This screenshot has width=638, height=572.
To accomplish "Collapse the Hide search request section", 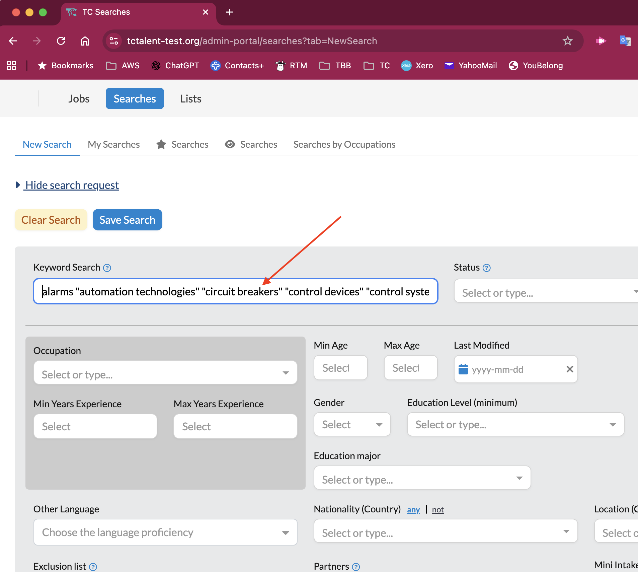I will (x=72, y=185).
